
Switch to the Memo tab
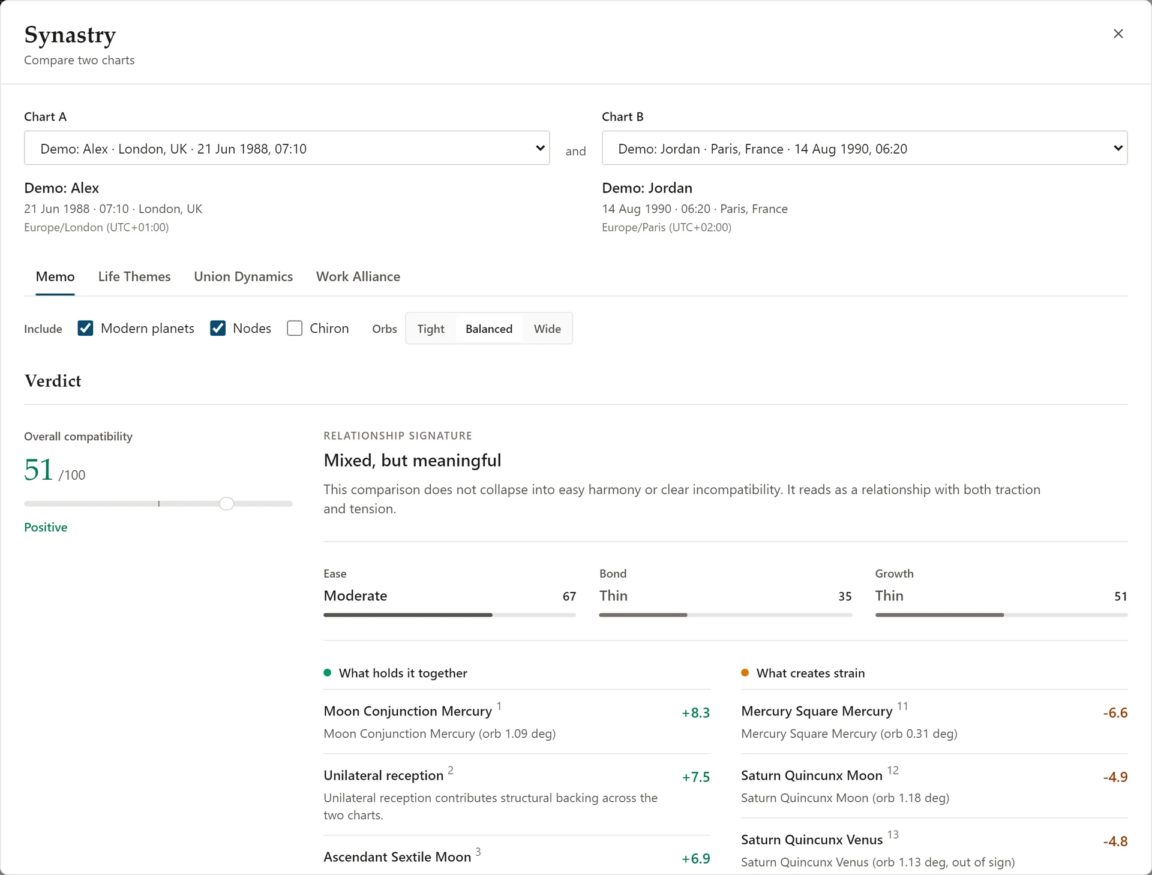pyautogui.click(x=55, y=276)
